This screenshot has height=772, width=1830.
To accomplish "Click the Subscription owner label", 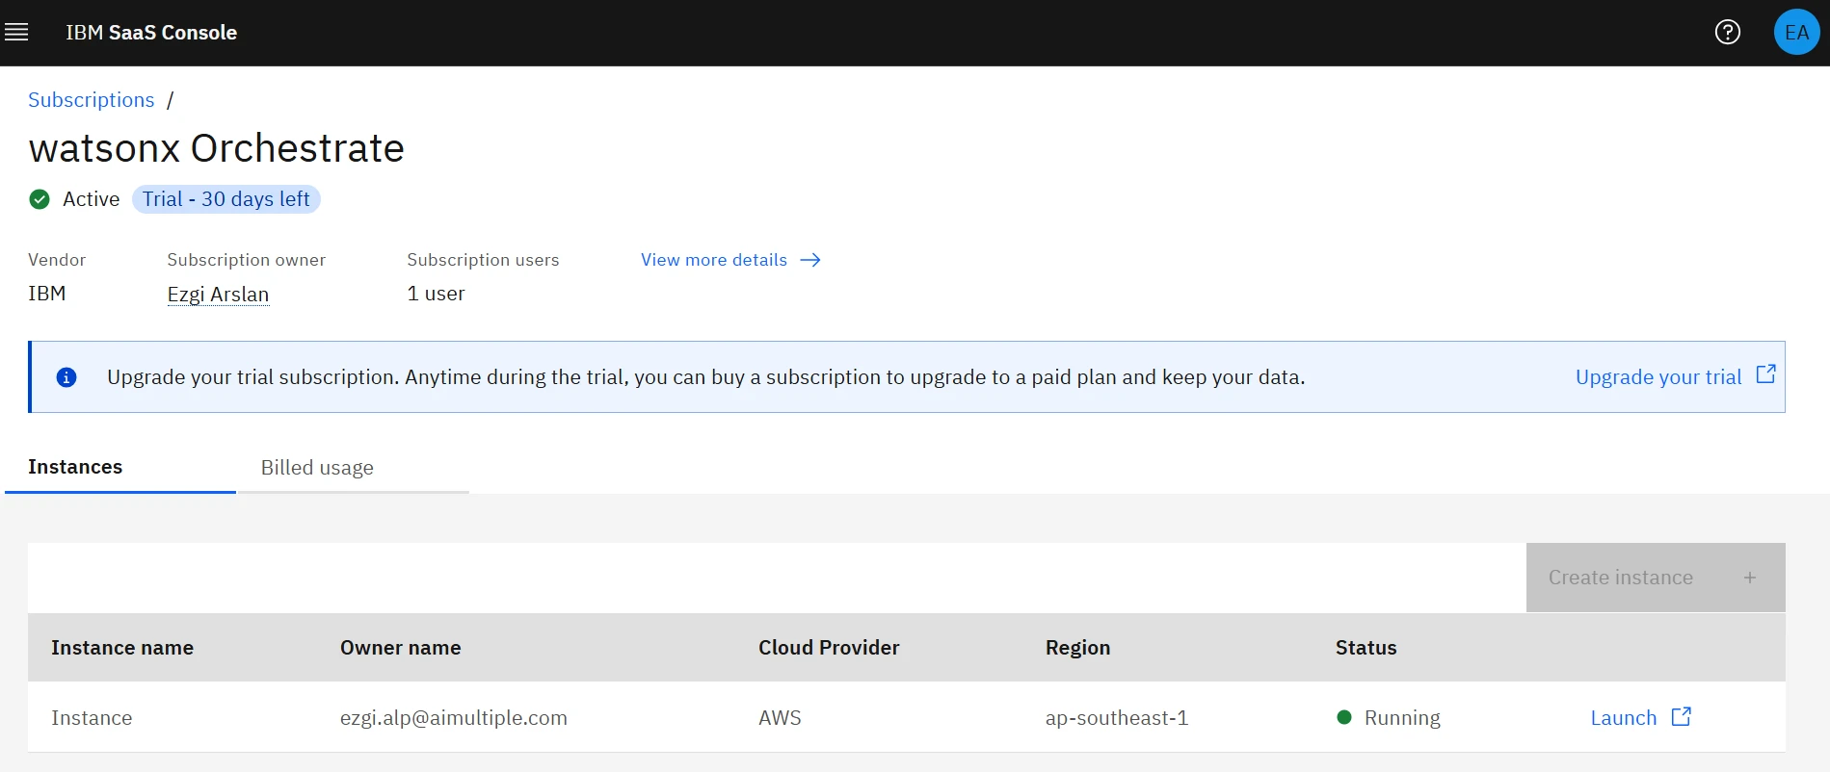I will pyautogui.click(x=247, y=260).
